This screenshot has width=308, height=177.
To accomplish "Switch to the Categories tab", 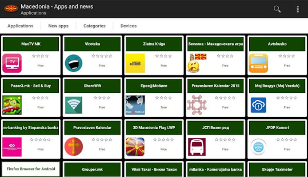I will (94, 26).
